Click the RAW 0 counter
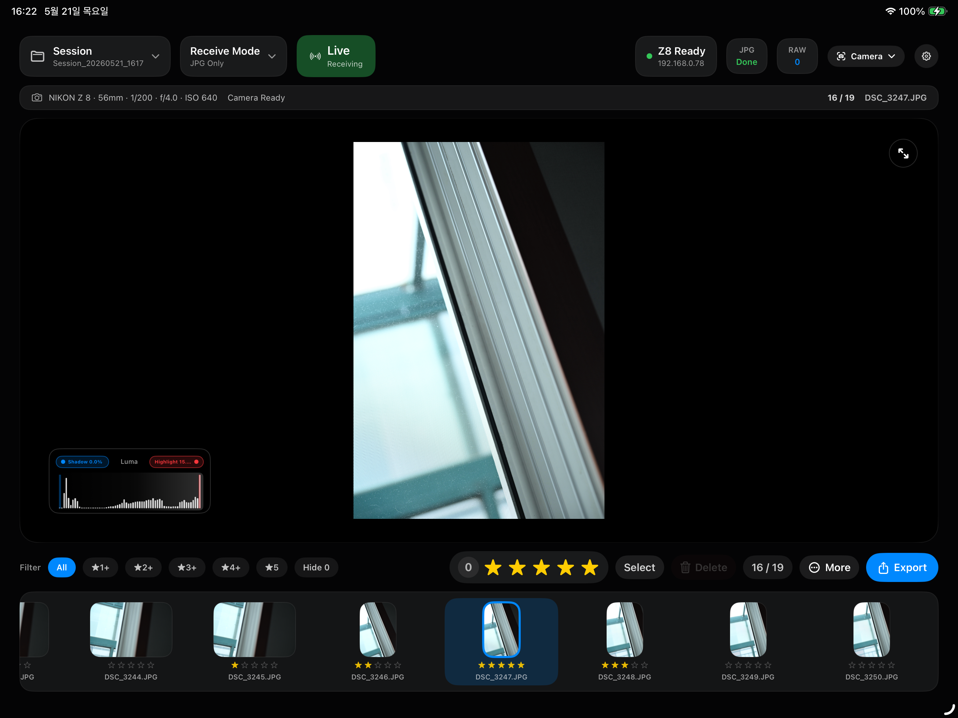The width and height of the screenshot is (958, 718). point(797,56)
